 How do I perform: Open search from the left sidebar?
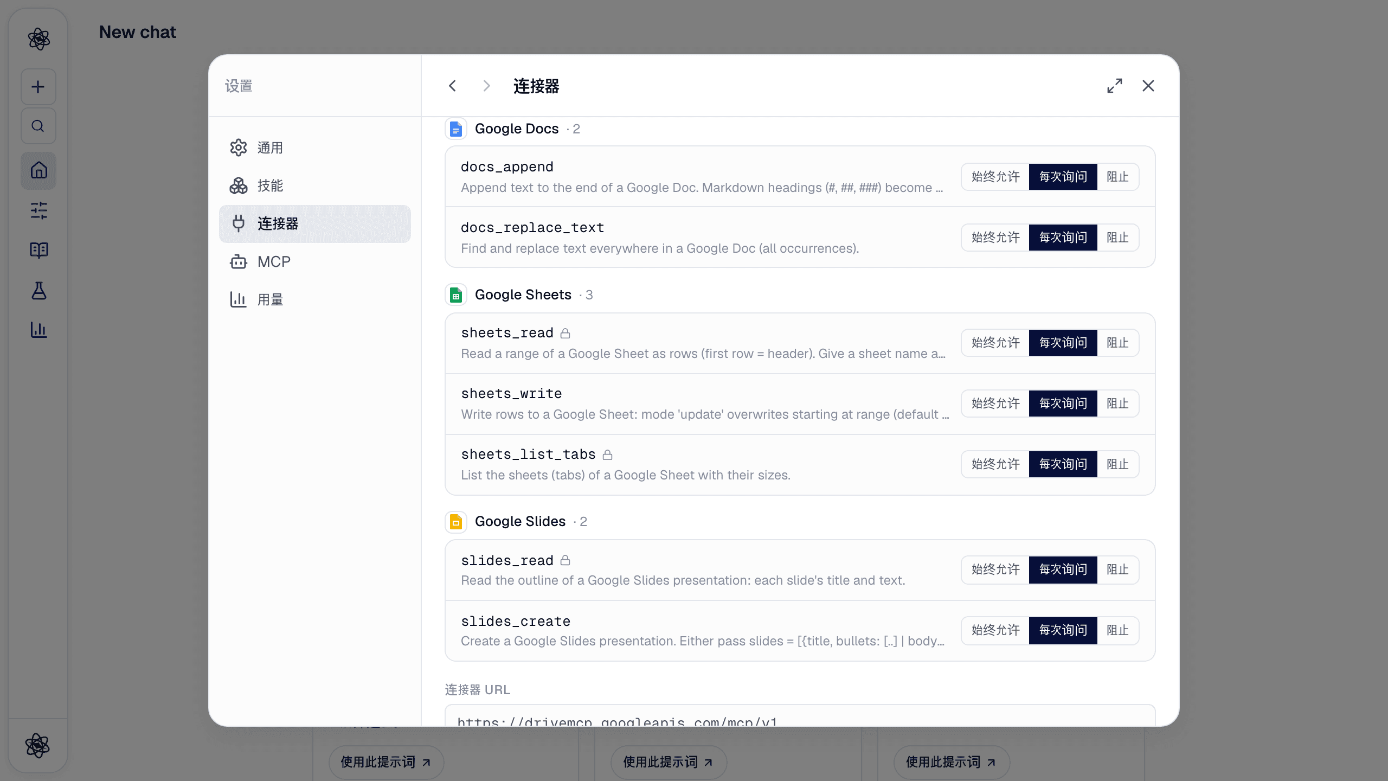pyautogui.click(x=38, y=126)
